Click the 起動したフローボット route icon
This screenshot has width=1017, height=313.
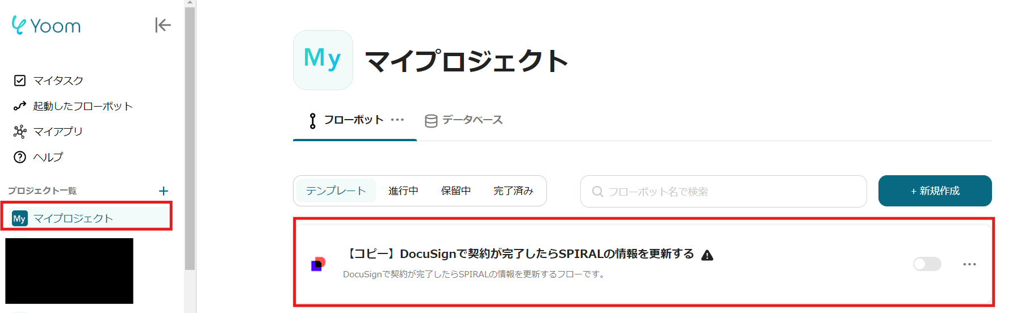[20, 106]
